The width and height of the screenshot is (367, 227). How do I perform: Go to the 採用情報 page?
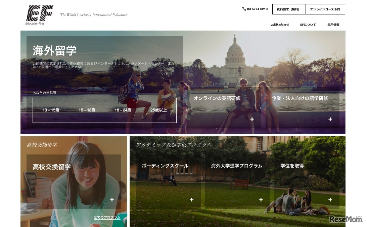(333, 25)
